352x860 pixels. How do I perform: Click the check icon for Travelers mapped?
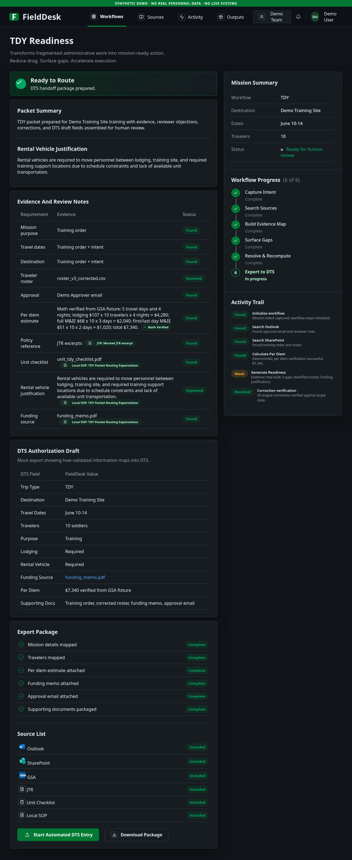coord(21,657)
